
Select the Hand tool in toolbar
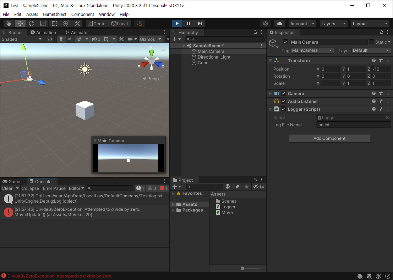pyautogui.click(x=9, y=23)
